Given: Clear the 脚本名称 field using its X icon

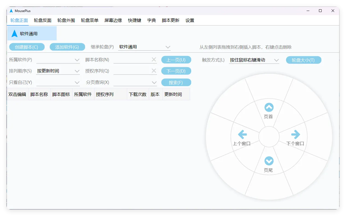Looking at the screenshot, I should (x=154, y=60).
